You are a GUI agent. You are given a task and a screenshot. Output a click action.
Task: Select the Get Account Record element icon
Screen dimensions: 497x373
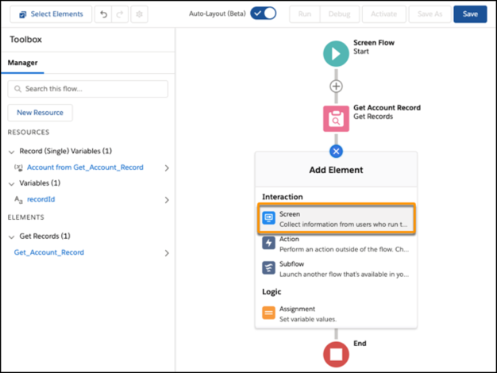336,118
